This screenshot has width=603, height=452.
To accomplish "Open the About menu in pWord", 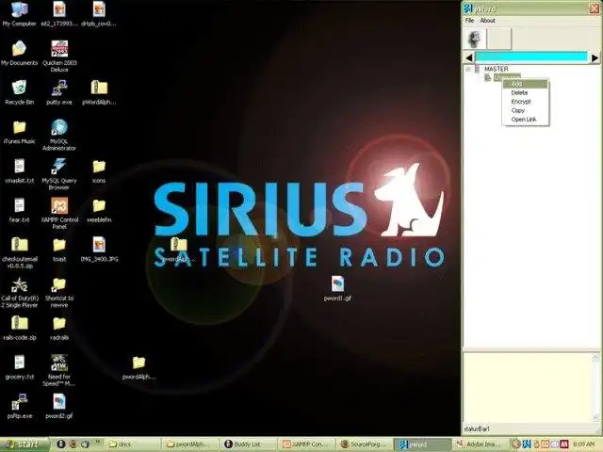I will 487,21.
